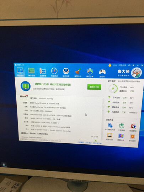The width and height of the screenshot is (144, 192).
Task: Open the 问题反馈 feedback link
Action: 122,65
